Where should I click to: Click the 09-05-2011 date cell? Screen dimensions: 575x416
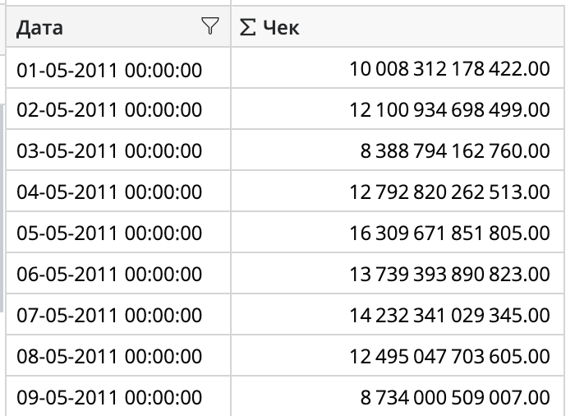[x=109, y=398]
